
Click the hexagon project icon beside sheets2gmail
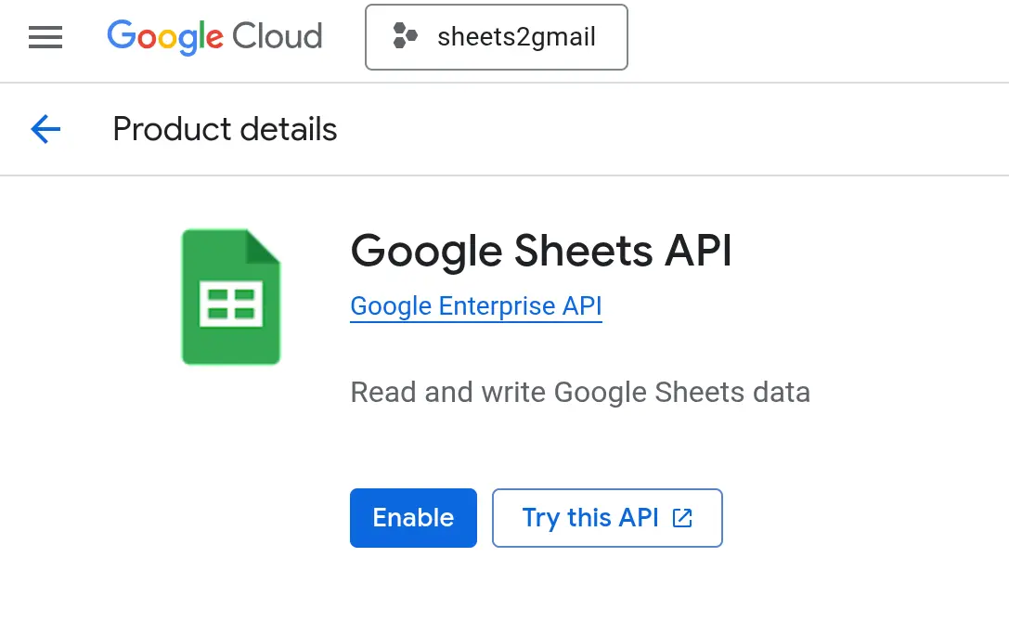405,37
